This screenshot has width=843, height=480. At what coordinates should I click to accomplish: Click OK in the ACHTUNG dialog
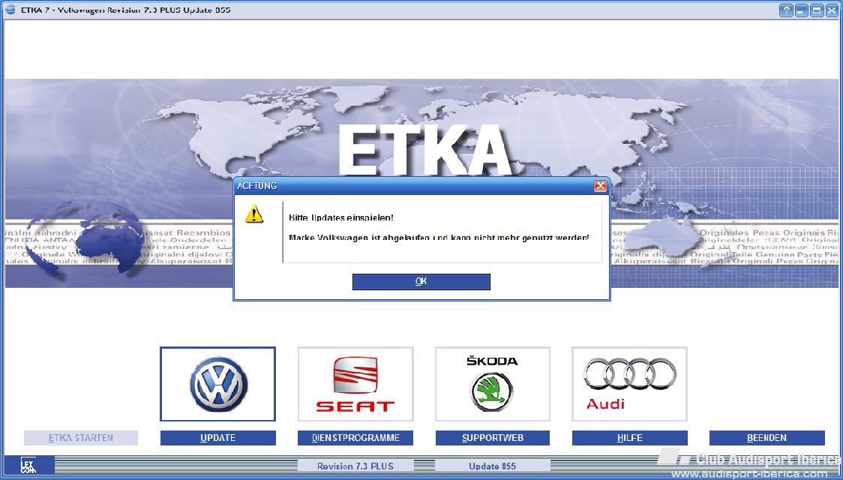421,282
